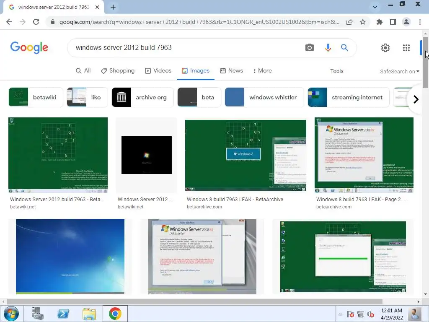Open the Windows Start menu orb
Screen dimensions: 429x322
11,314
